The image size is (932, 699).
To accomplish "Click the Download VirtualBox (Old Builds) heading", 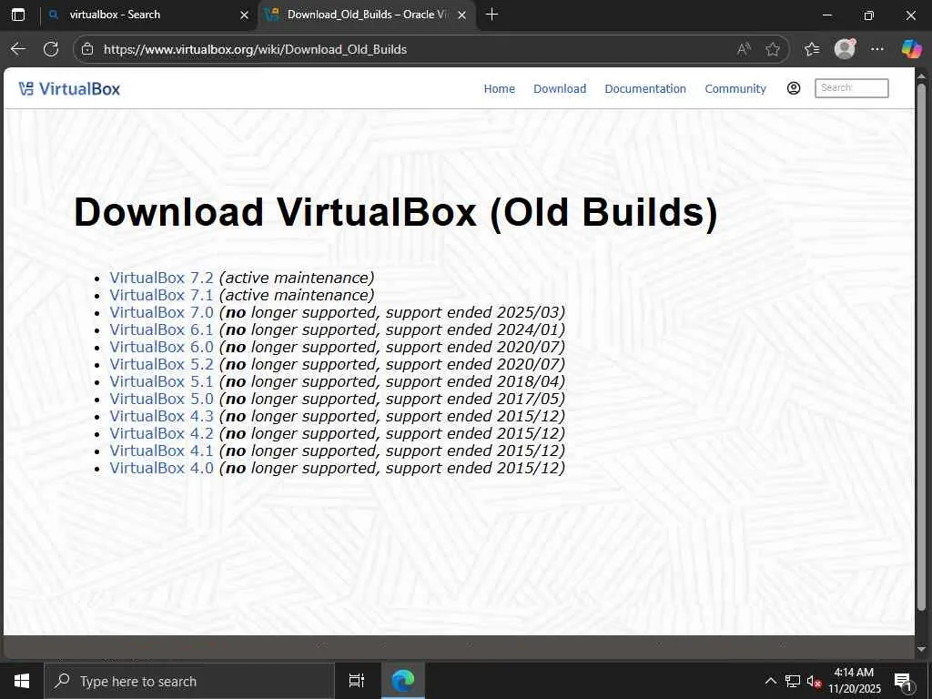I will [x=396, y=212].
